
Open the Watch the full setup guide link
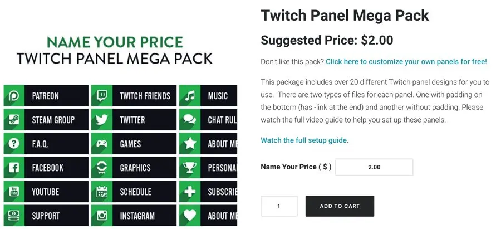coord(304,140)
